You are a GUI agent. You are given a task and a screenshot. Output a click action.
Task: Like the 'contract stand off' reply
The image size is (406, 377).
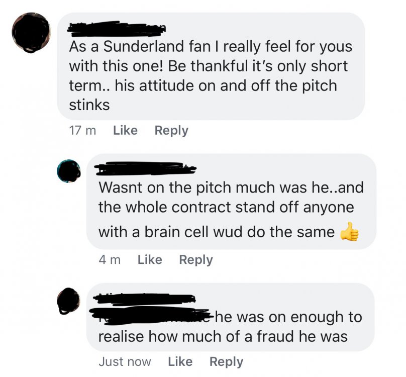pos(150,260)
